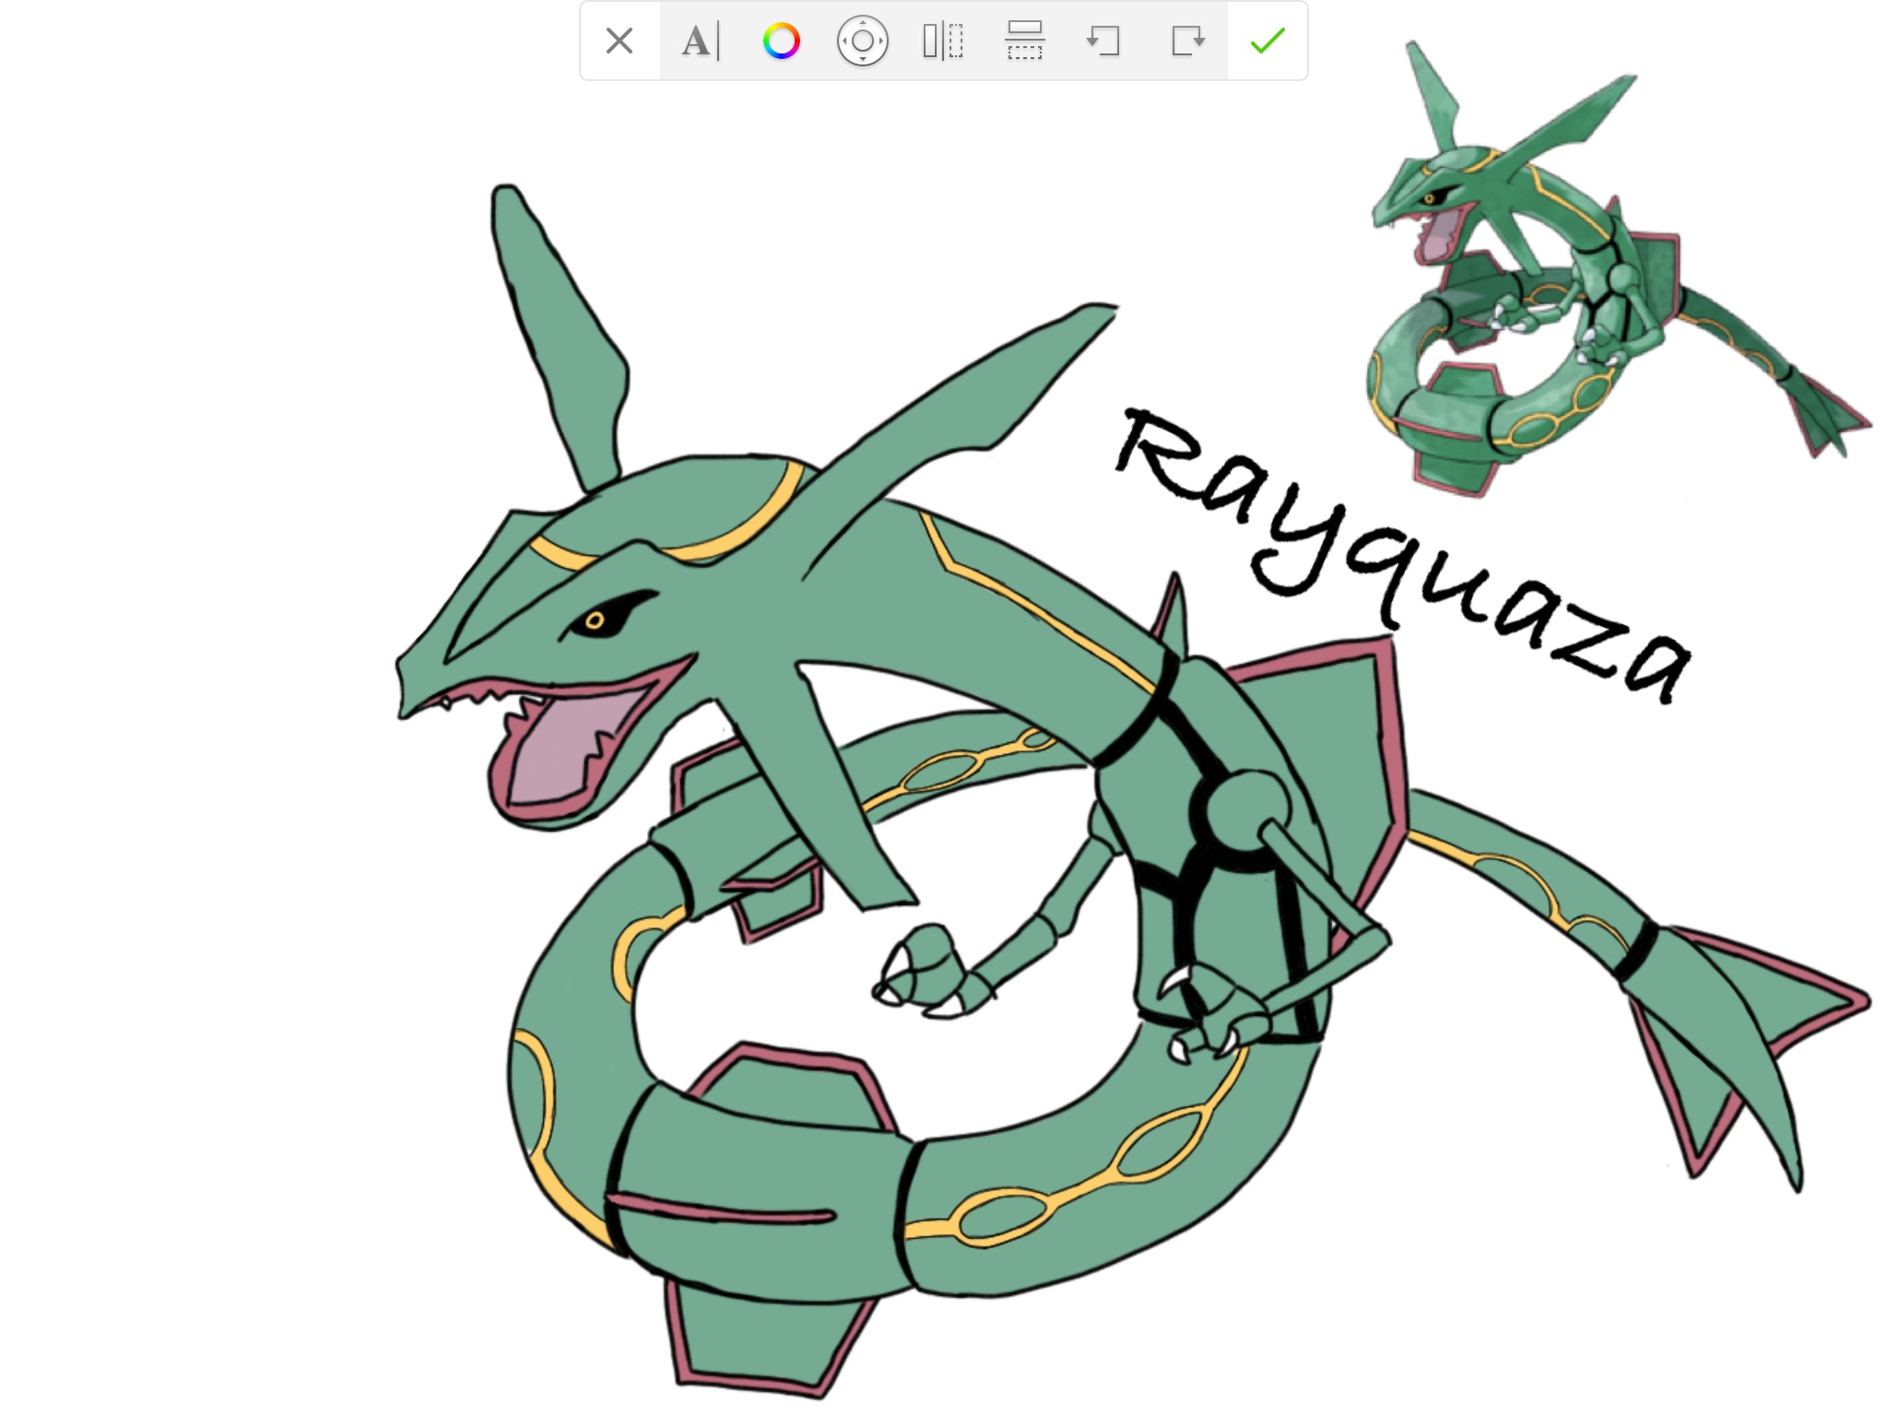Select the nudge position puck control
This screenshot has height=1416, width=1888.
click(x=862, y=41)
